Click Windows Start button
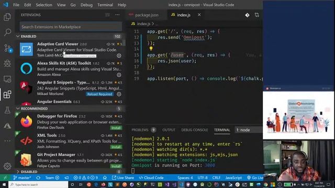 4,184
